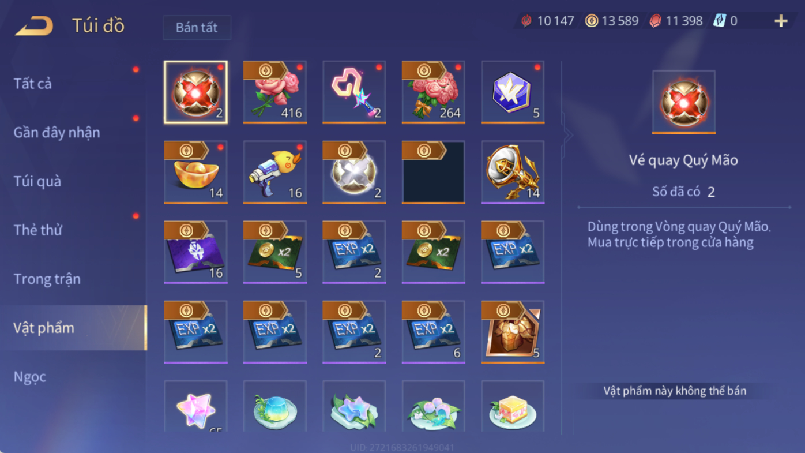The height and width of the screenshot is (453, 805).
Task: Select the golden trumpet item with 14
Action: (513, 172)
